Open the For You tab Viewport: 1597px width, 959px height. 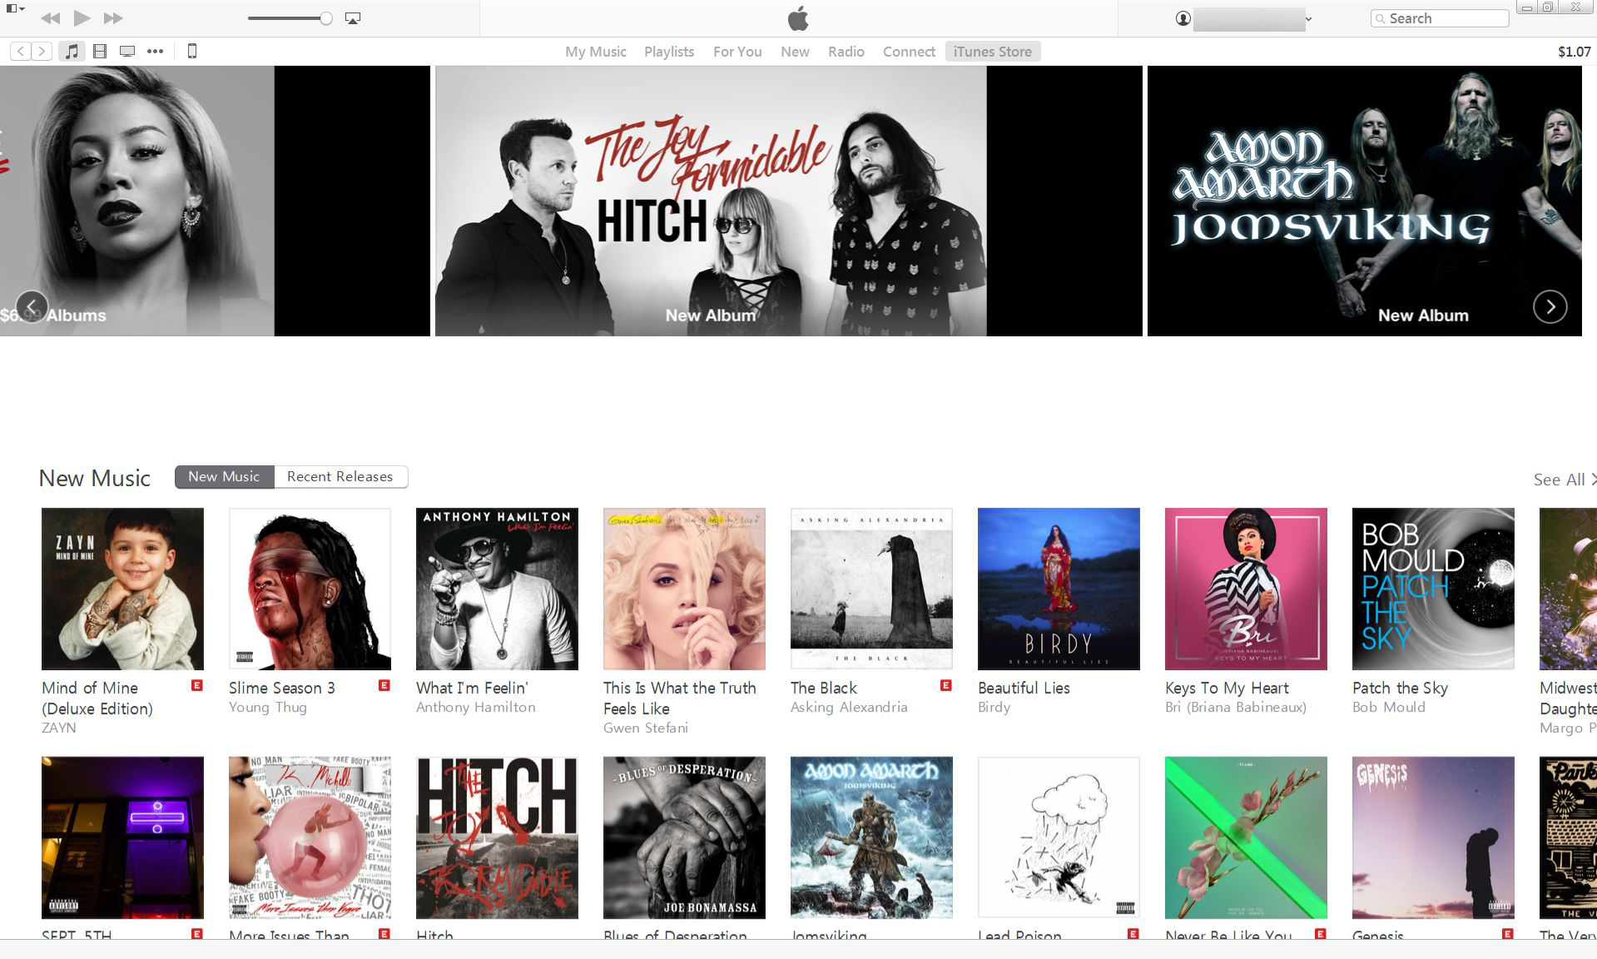(x=737, y=52)
